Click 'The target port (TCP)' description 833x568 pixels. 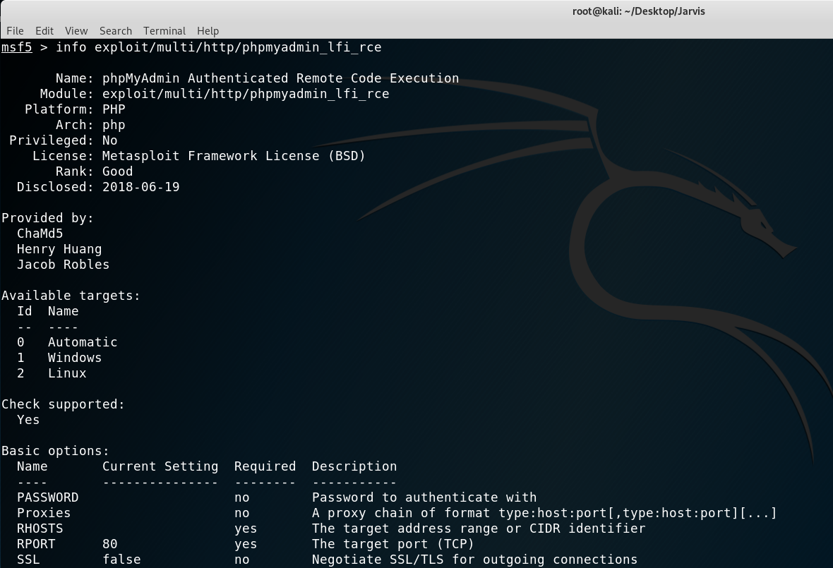pos(392,544)
